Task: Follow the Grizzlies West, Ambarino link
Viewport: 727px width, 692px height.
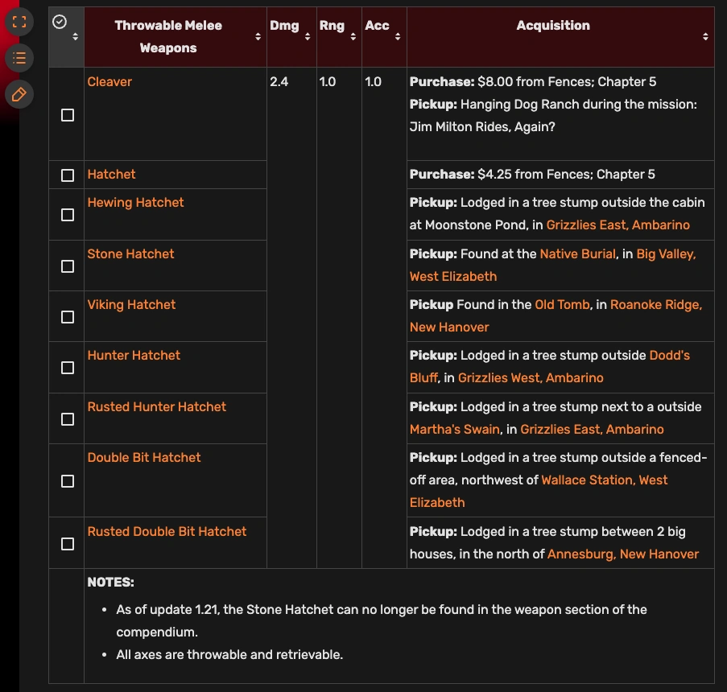Action: tap(531, 378)
